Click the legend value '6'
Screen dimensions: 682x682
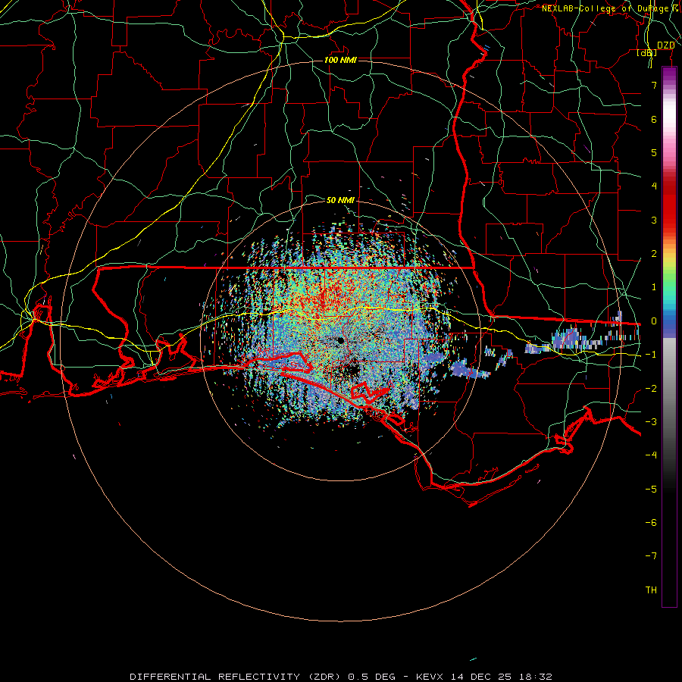654,119
